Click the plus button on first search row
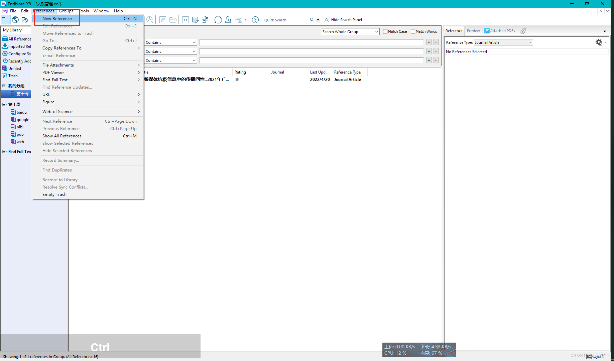This screenshot has height=361, width=614. tap(429, 42)
